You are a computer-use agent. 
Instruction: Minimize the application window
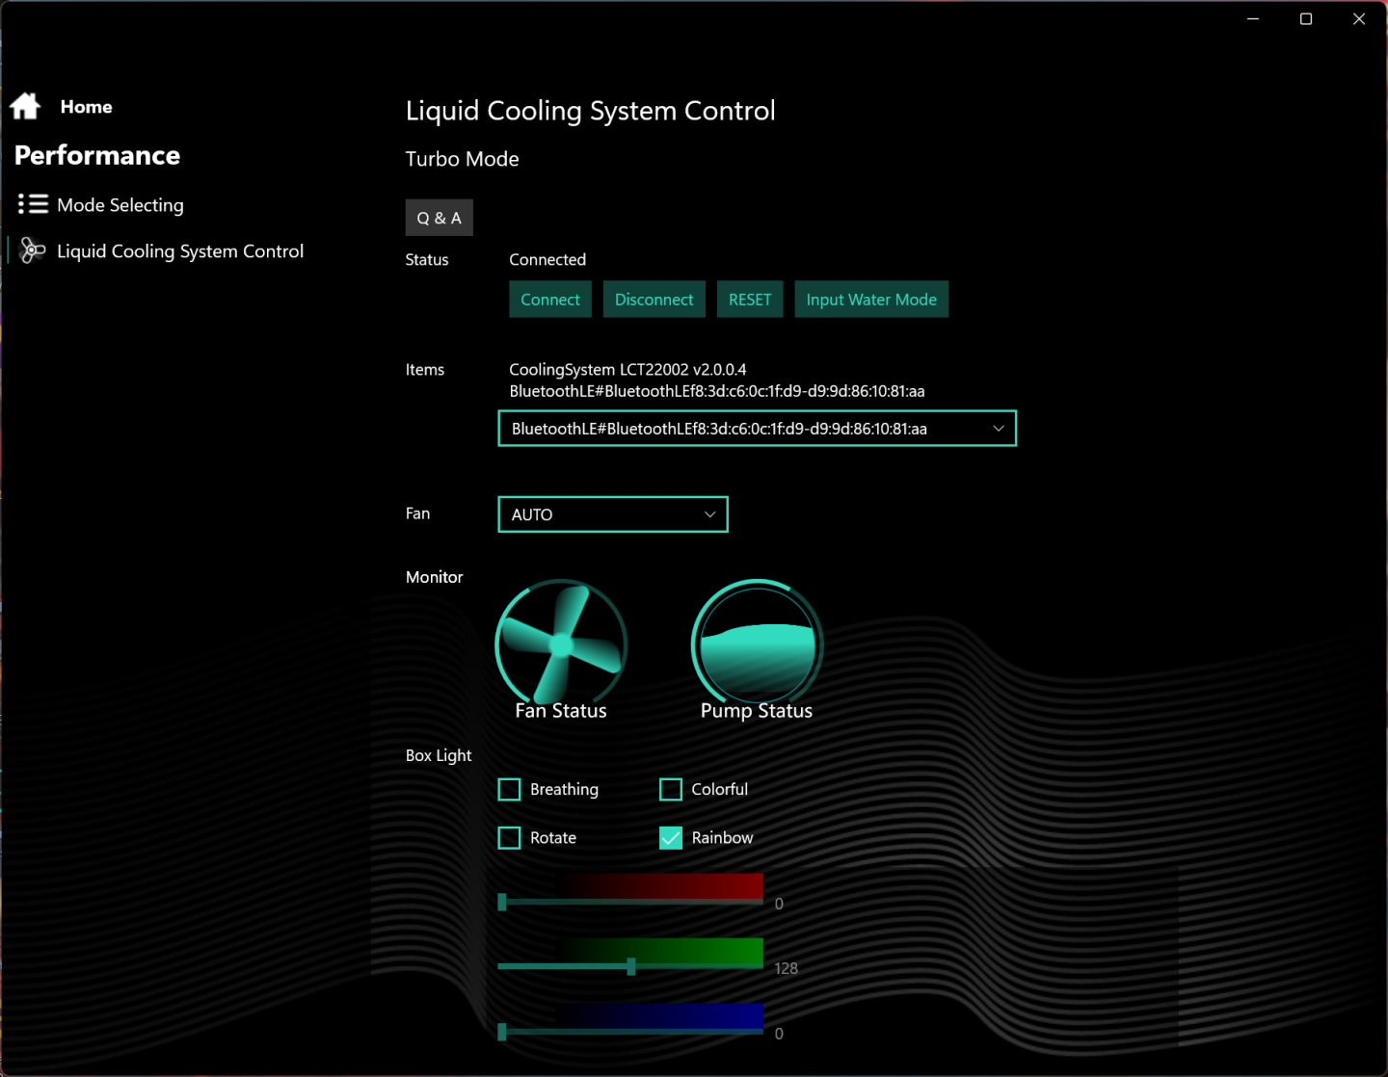(x=1253, y=19)
